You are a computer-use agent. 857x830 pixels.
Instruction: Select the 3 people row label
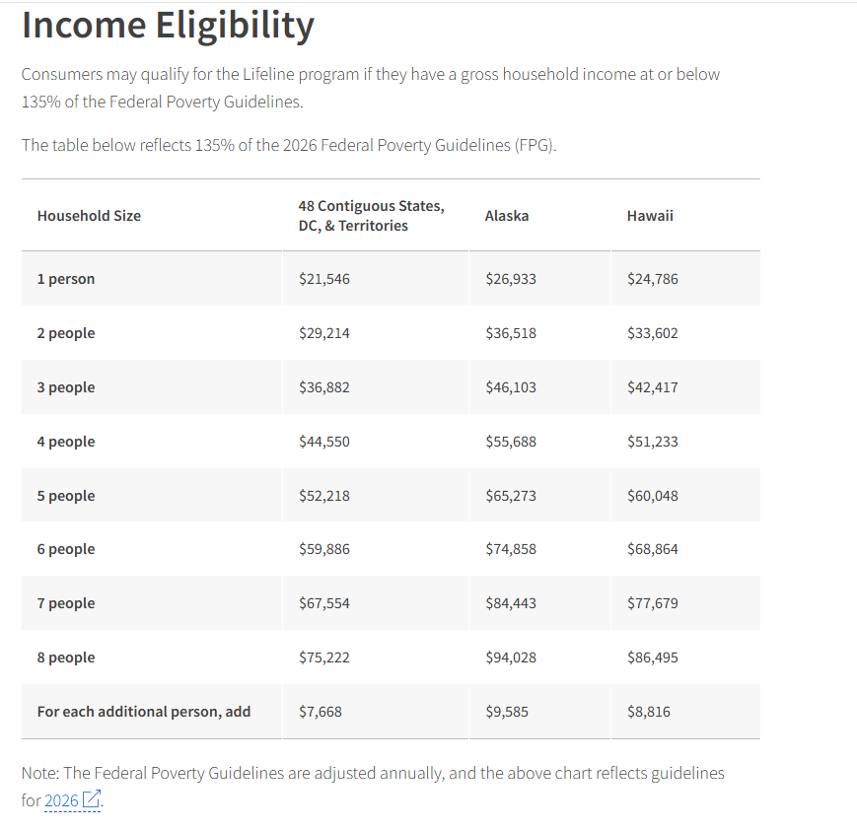66,387
